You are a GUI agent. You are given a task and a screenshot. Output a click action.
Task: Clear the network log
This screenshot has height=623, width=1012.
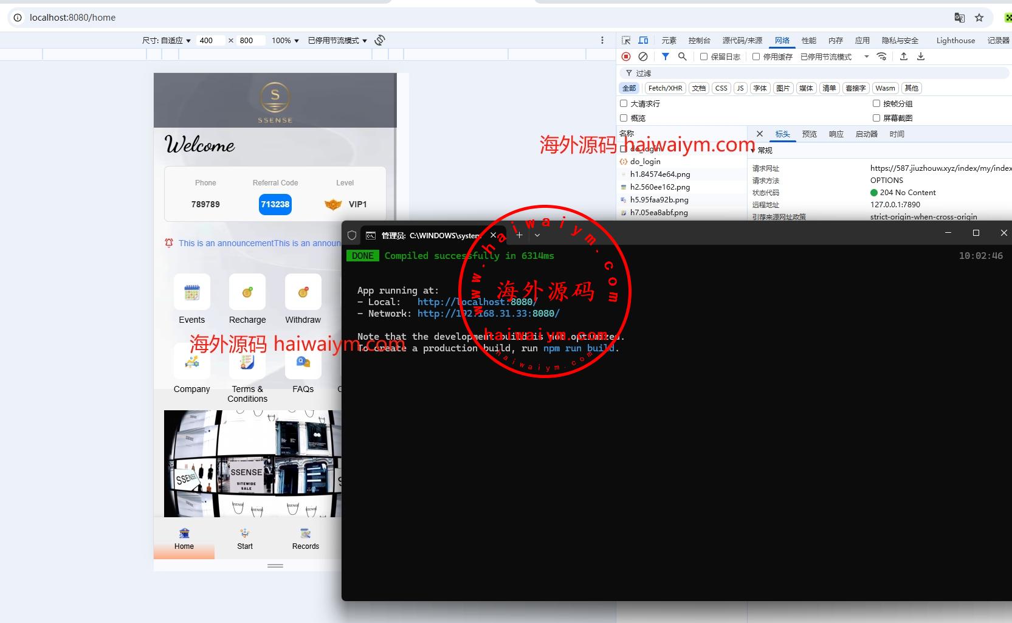[x=643, y=57]
